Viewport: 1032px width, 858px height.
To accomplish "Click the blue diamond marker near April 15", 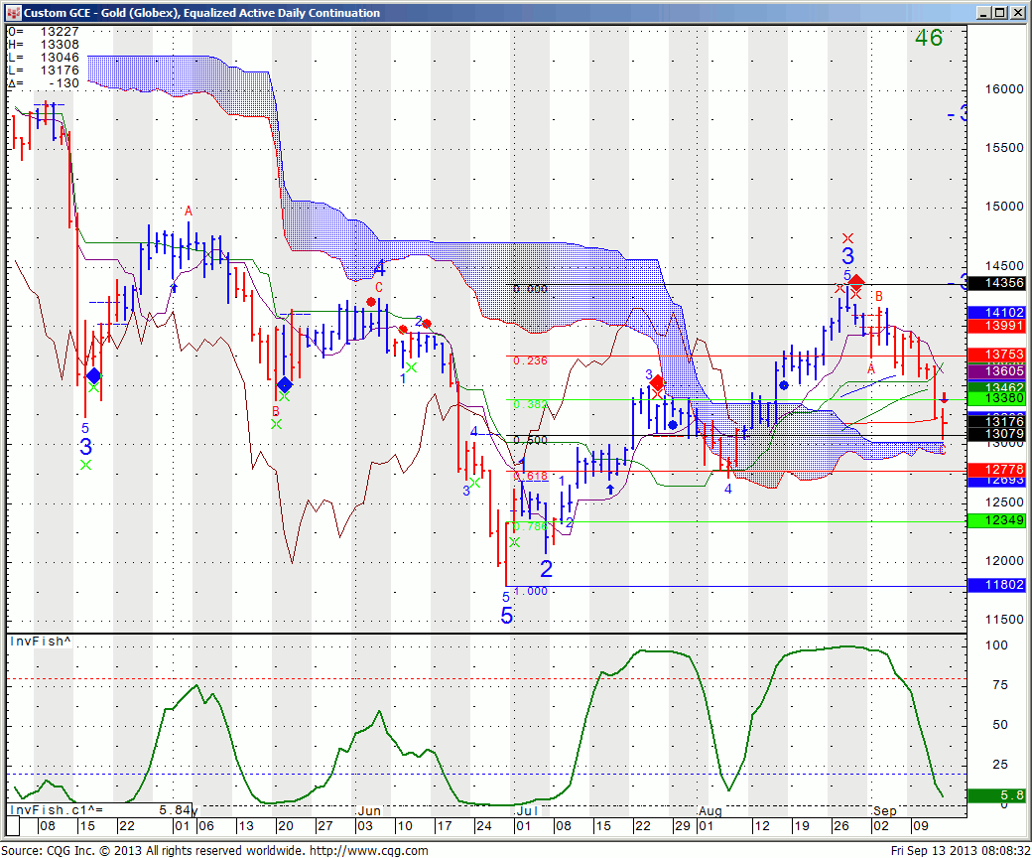I will 93,375.
